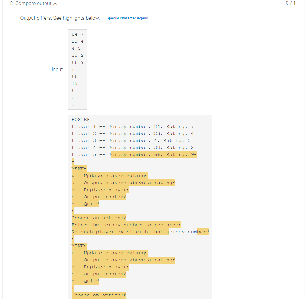Select the 'u - Update player rating' line

[x=108, y=176]
